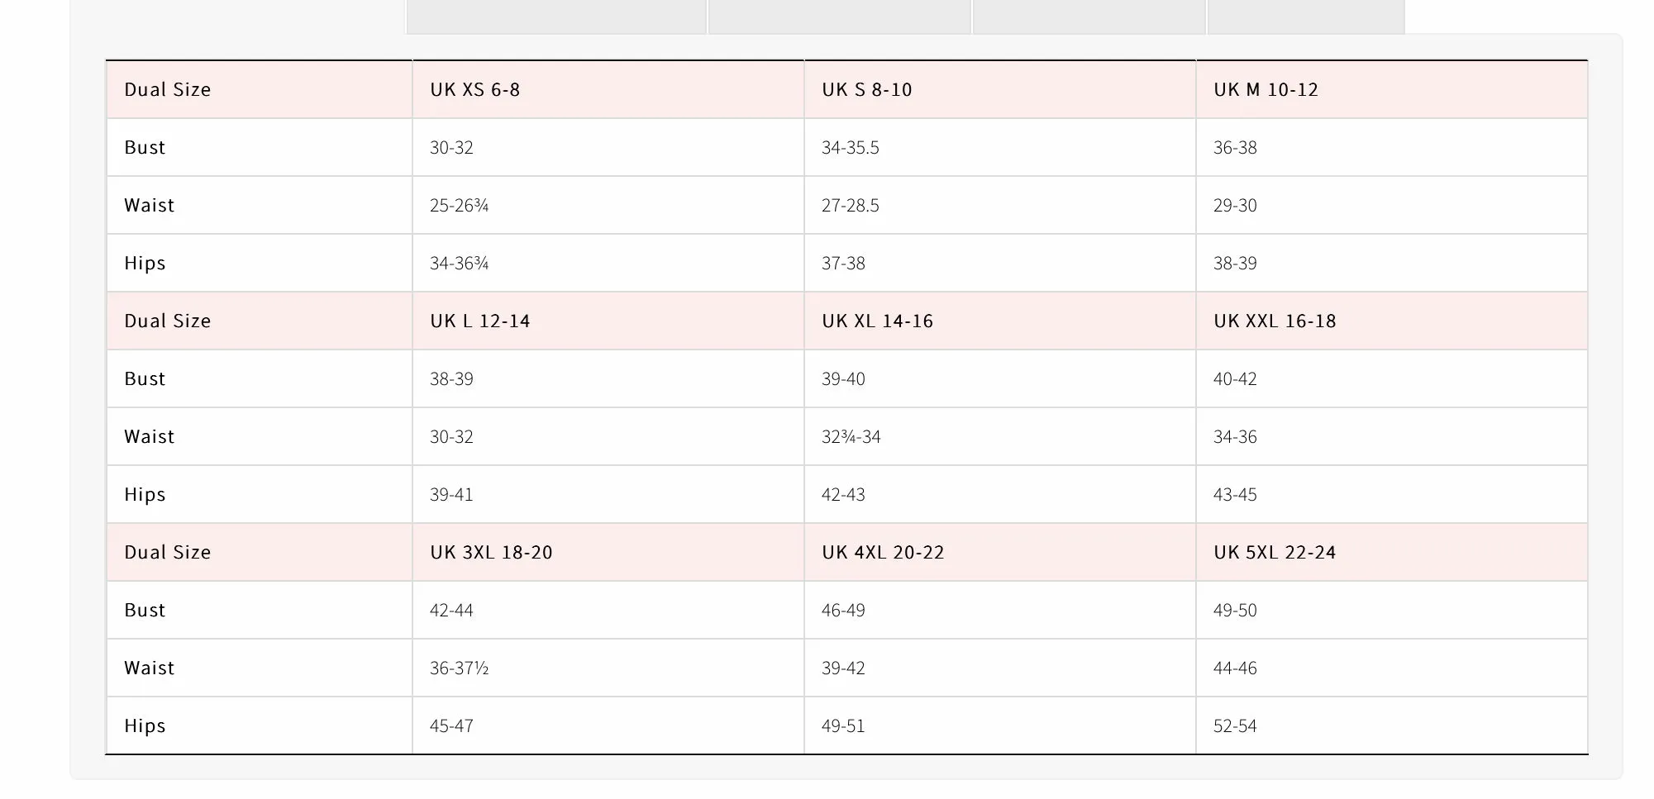Viewport: 1654px width, 799px height.
Task: Select the UK 4XL 20-22 size header
Action: [1000, 552]
